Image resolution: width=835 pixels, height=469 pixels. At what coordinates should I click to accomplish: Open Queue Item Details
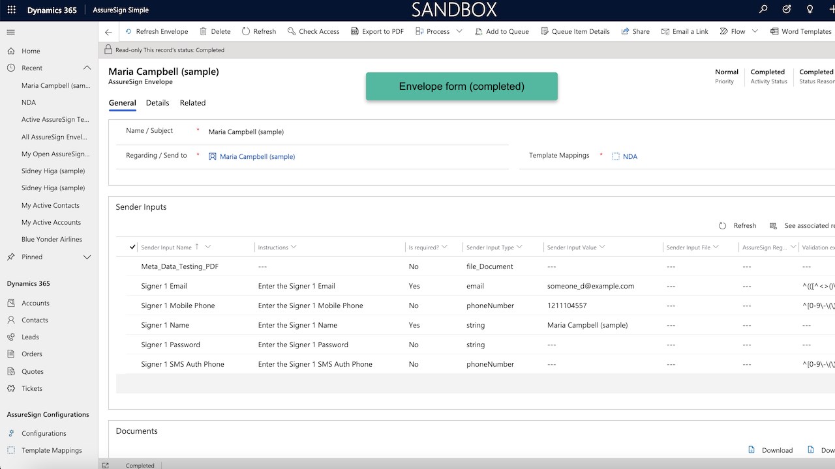pyautogui.click(x=575, y=31)
